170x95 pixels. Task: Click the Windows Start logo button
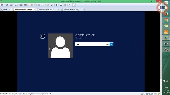[166, 2]
